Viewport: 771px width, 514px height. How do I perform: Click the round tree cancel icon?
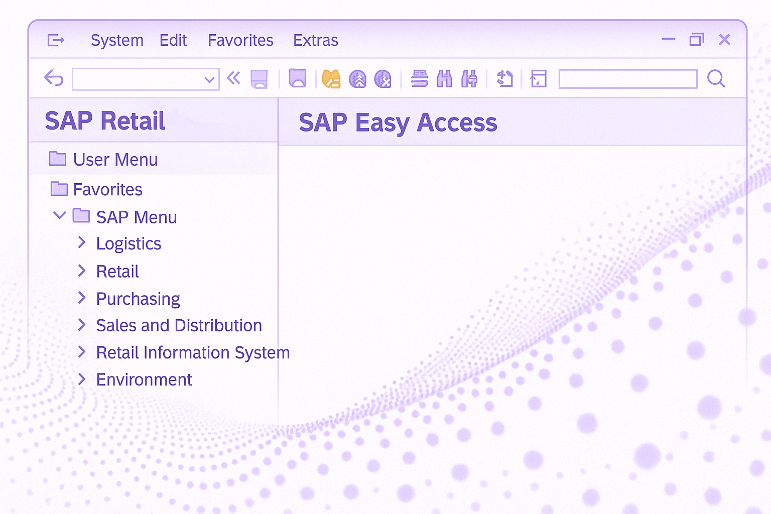pos(383,79)
